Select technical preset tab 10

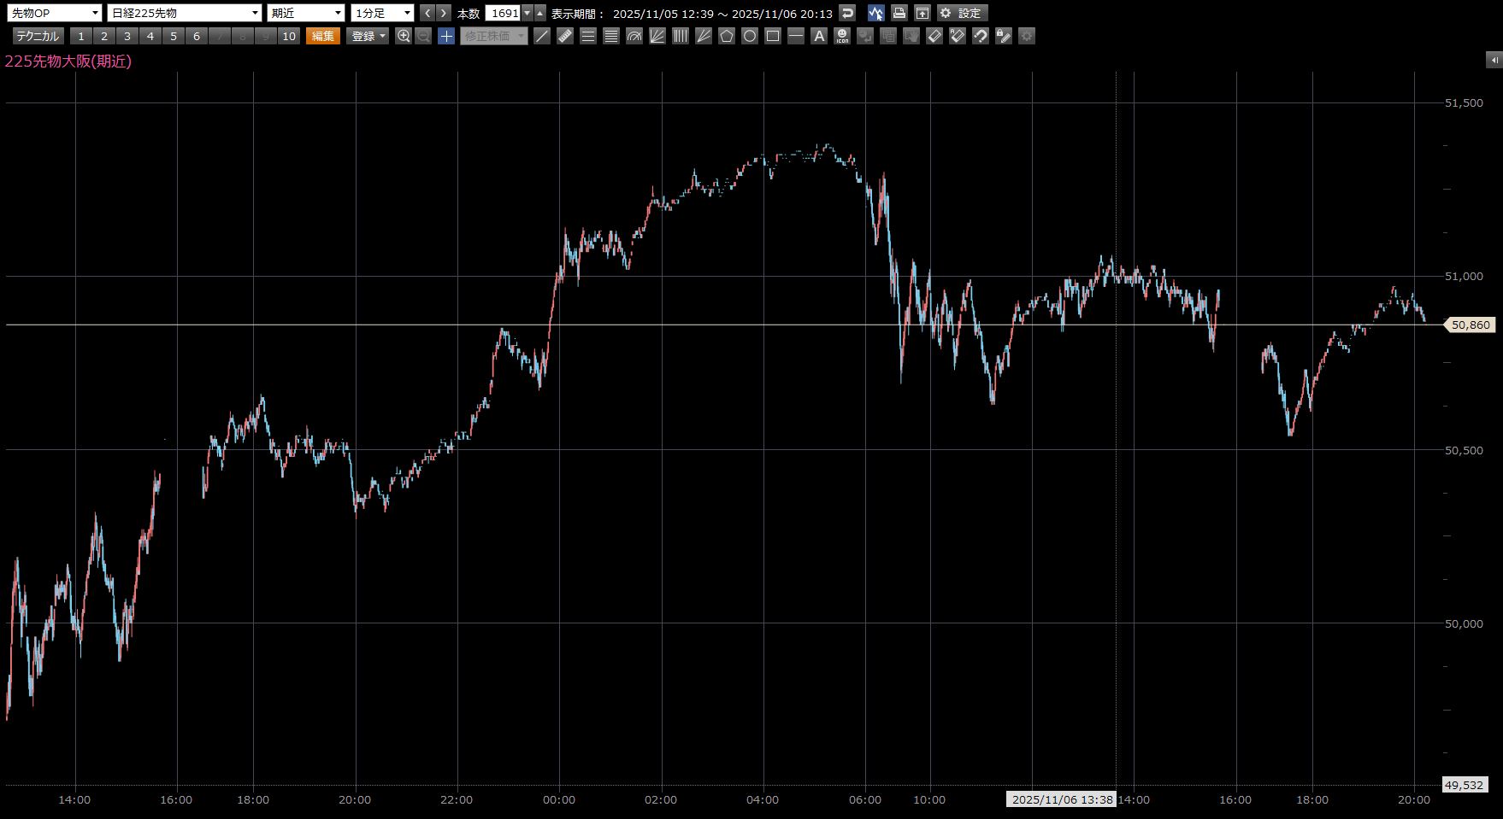click(x=289, y=36)
